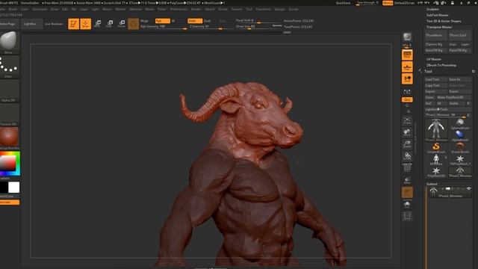Toggle Live Boolean

54,24
